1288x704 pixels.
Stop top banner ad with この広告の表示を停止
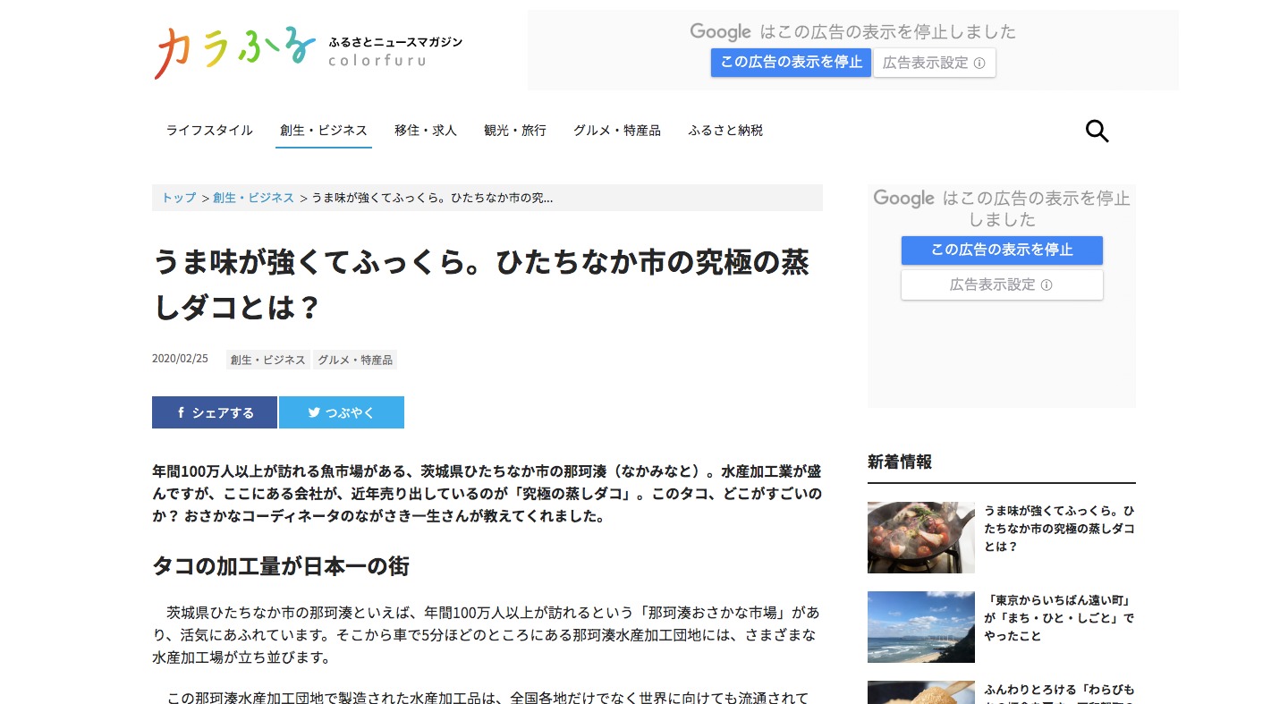(791, 63)
